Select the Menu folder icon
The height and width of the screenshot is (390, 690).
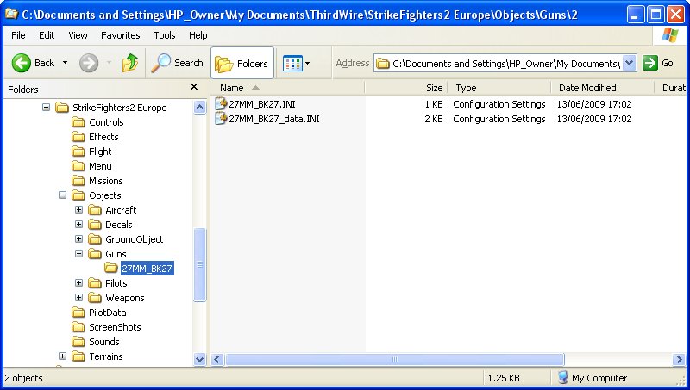tap(78, 166)
